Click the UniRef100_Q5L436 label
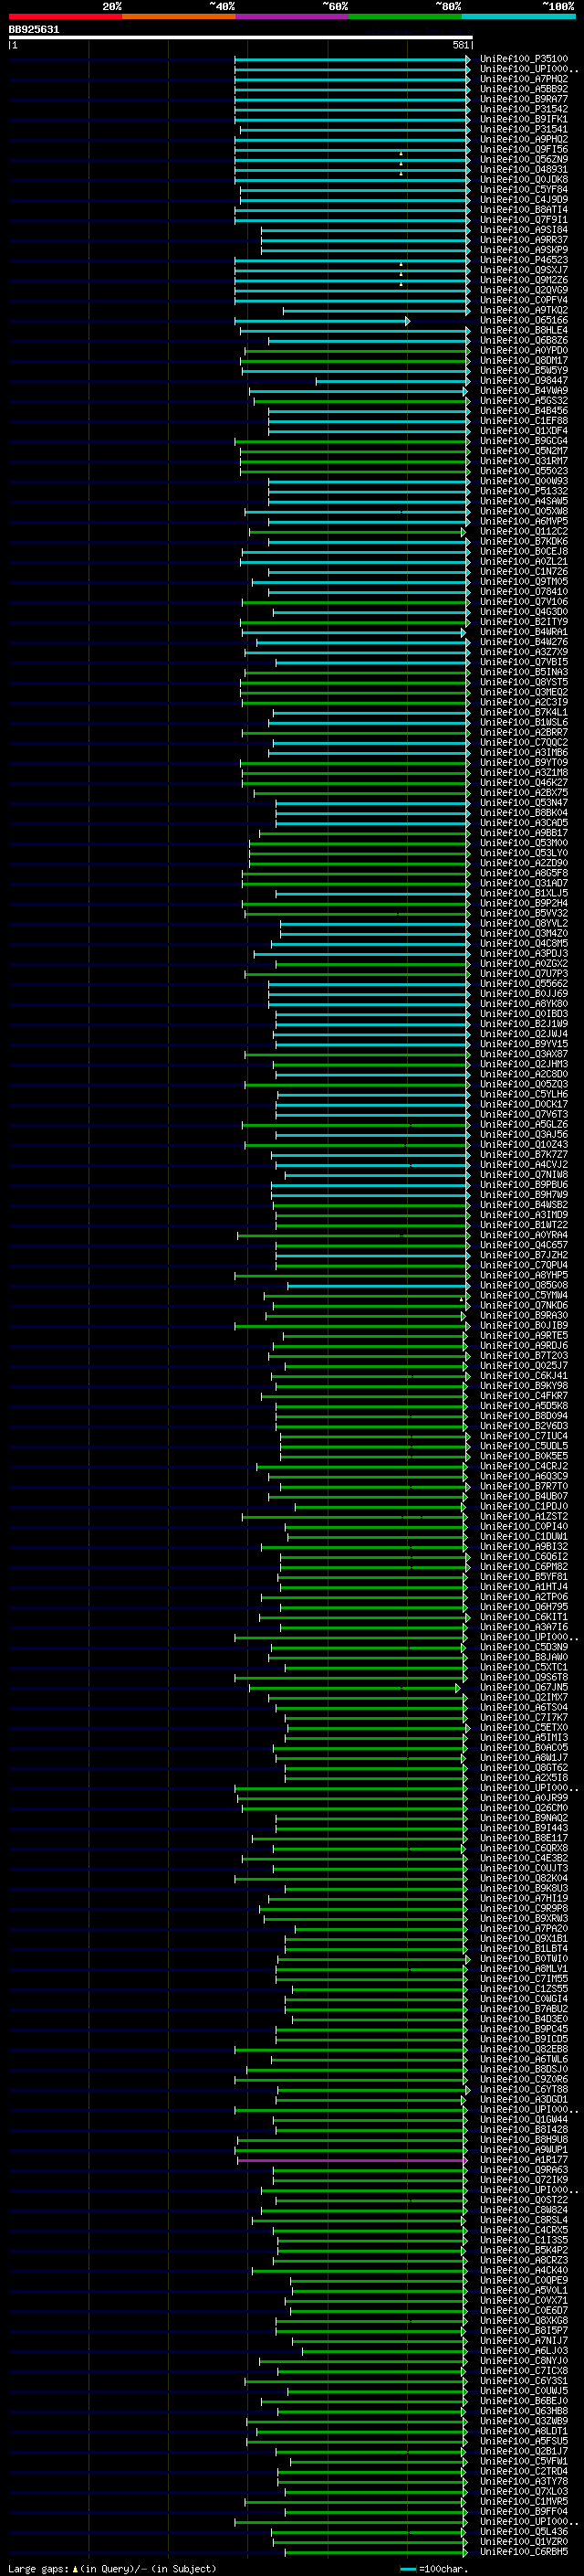 point(523,2532)
